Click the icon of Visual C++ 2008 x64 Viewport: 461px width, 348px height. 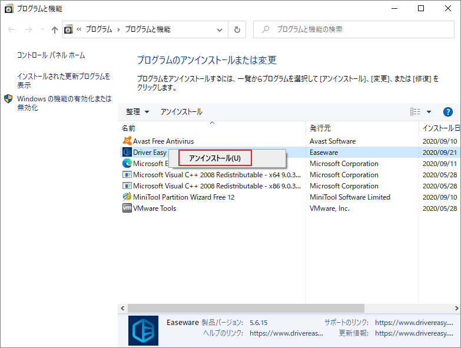coord(127,174)
